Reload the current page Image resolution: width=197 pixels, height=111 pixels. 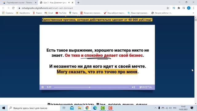click(13, 8)
